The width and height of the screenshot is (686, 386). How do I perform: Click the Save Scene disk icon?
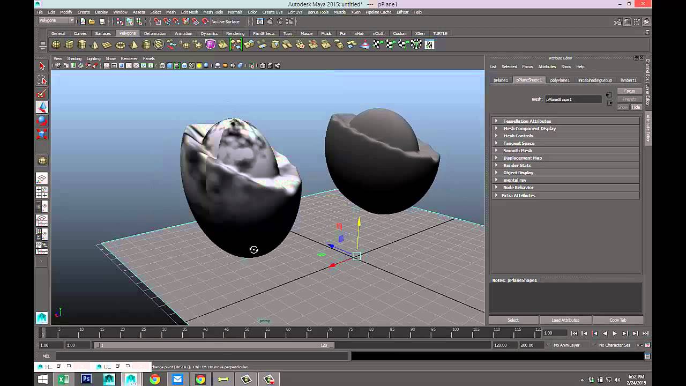tap(102, 21)
